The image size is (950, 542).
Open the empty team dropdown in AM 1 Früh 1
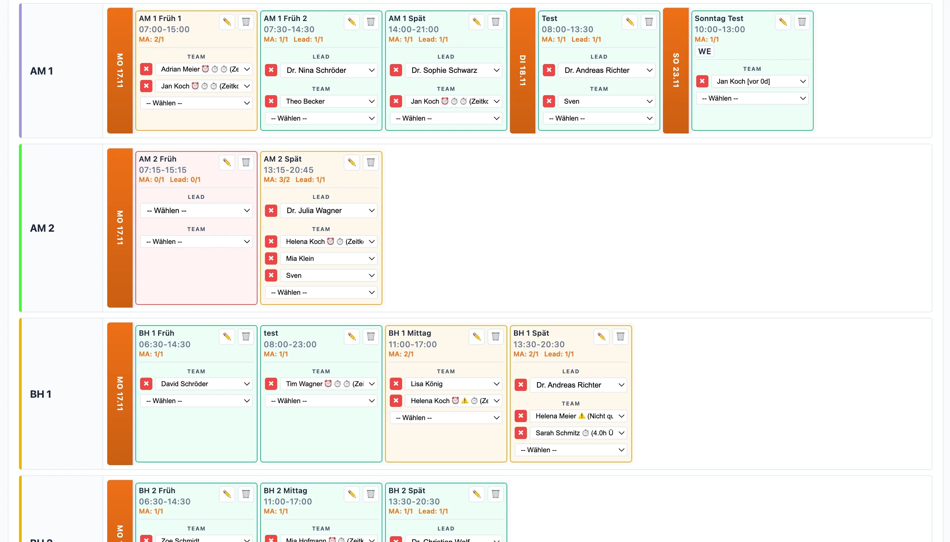coord(196,103)
